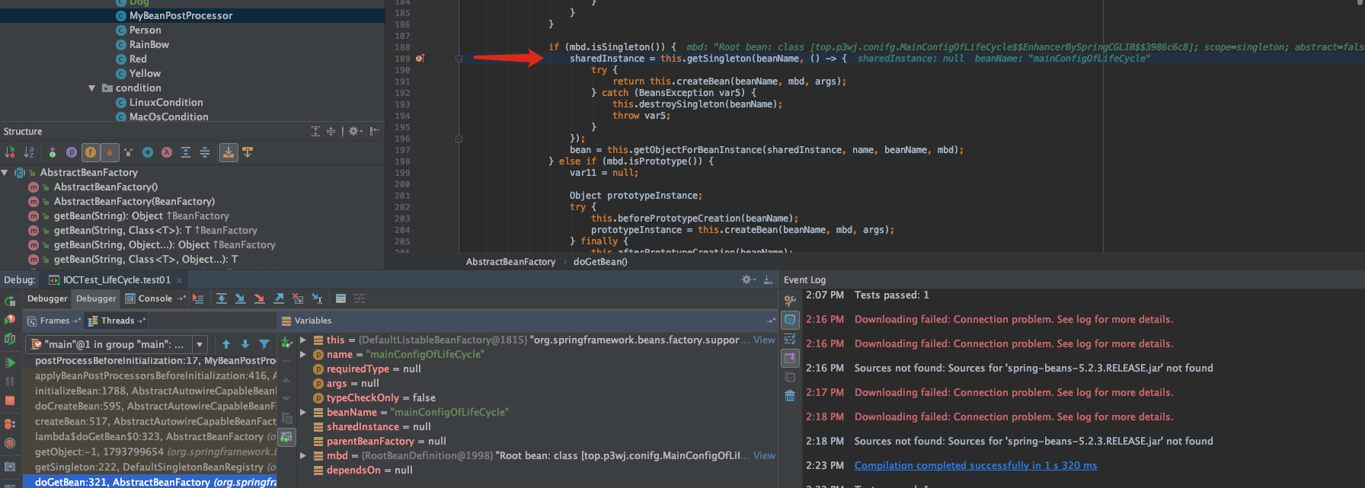1365x488 pixels.
Task: Click camera Get Thread Dump icon
Action: (x=10, y=466)
